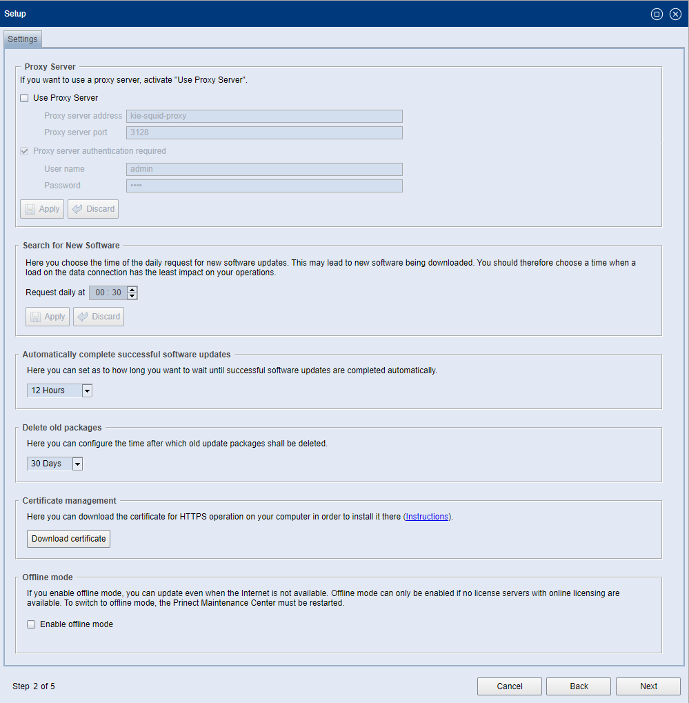
Task: Click the dropdown arrow next to 12 Hours
Action: 87,390
